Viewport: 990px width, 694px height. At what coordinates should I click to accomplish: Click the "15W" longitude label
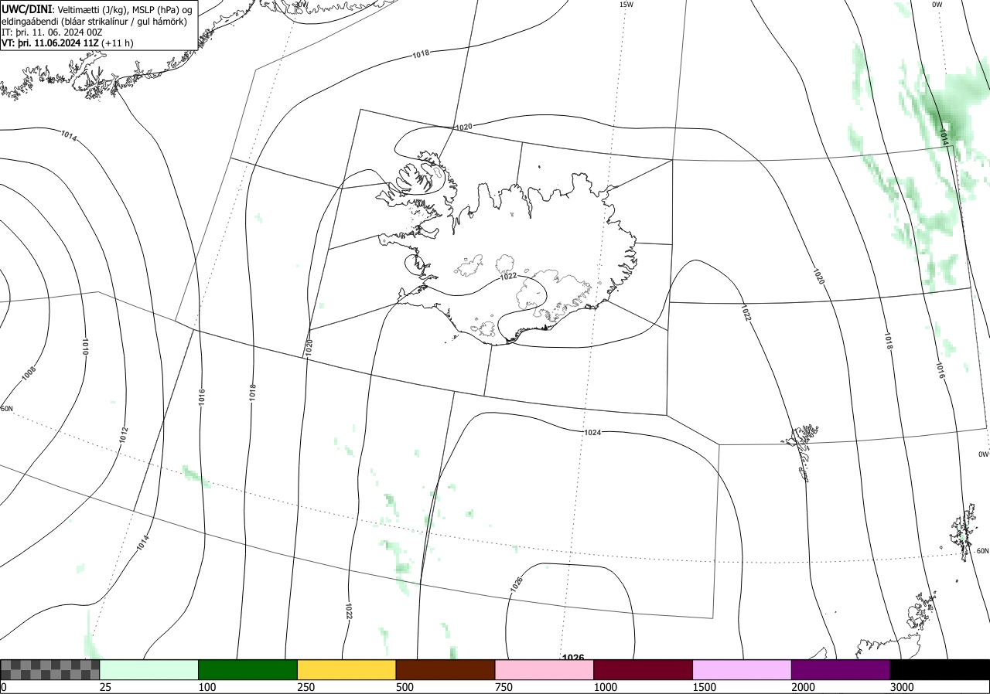pos(626,5)
